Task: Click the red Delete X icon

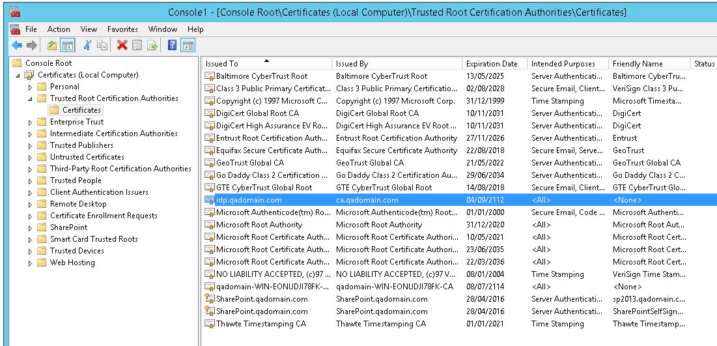Action: (x=122, y=45)
